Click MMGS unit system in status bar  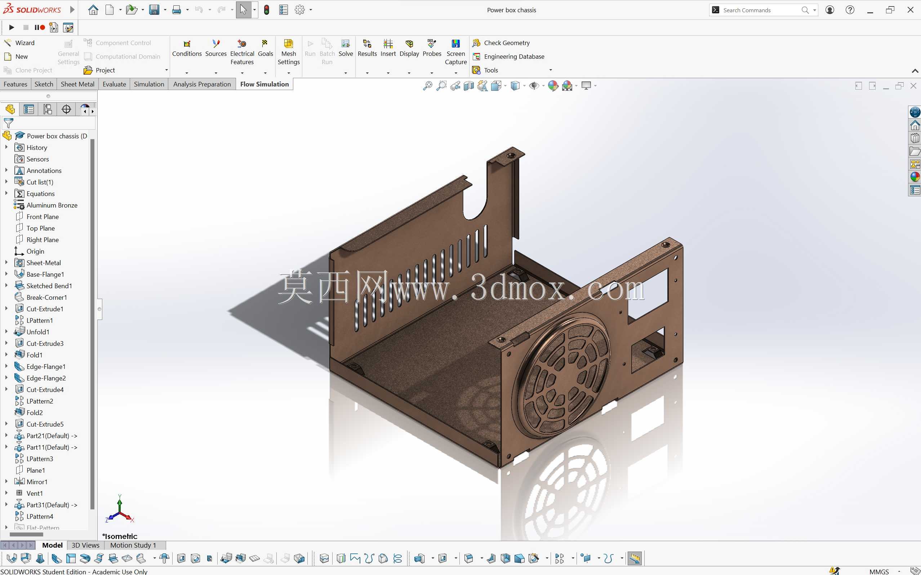click(879, 571)
